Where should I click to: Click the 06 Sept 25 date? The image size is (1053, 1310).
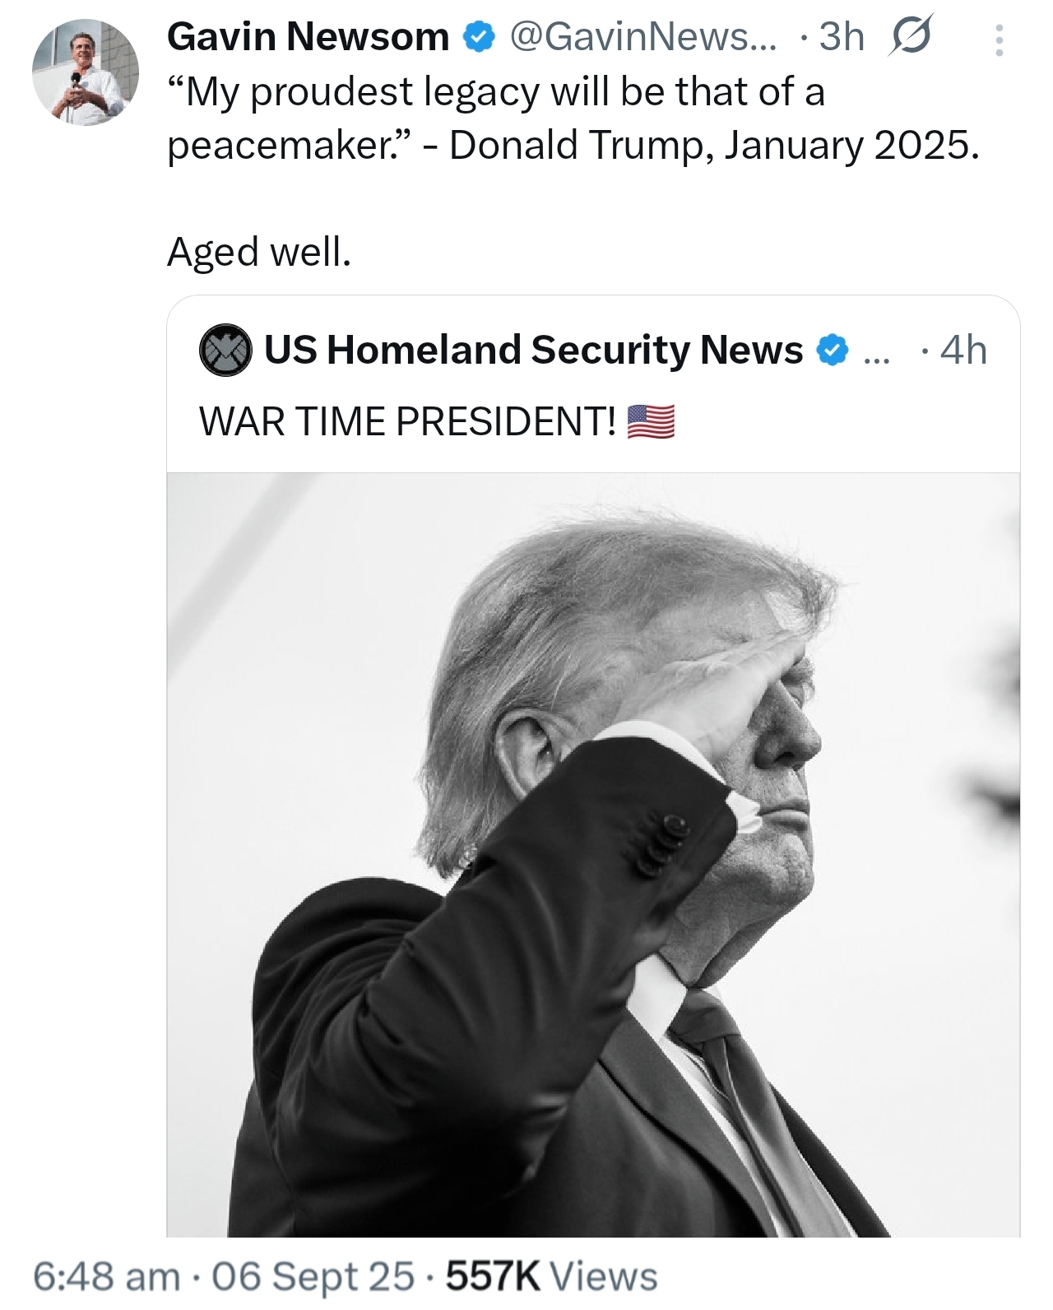[x=313, y=1277]
